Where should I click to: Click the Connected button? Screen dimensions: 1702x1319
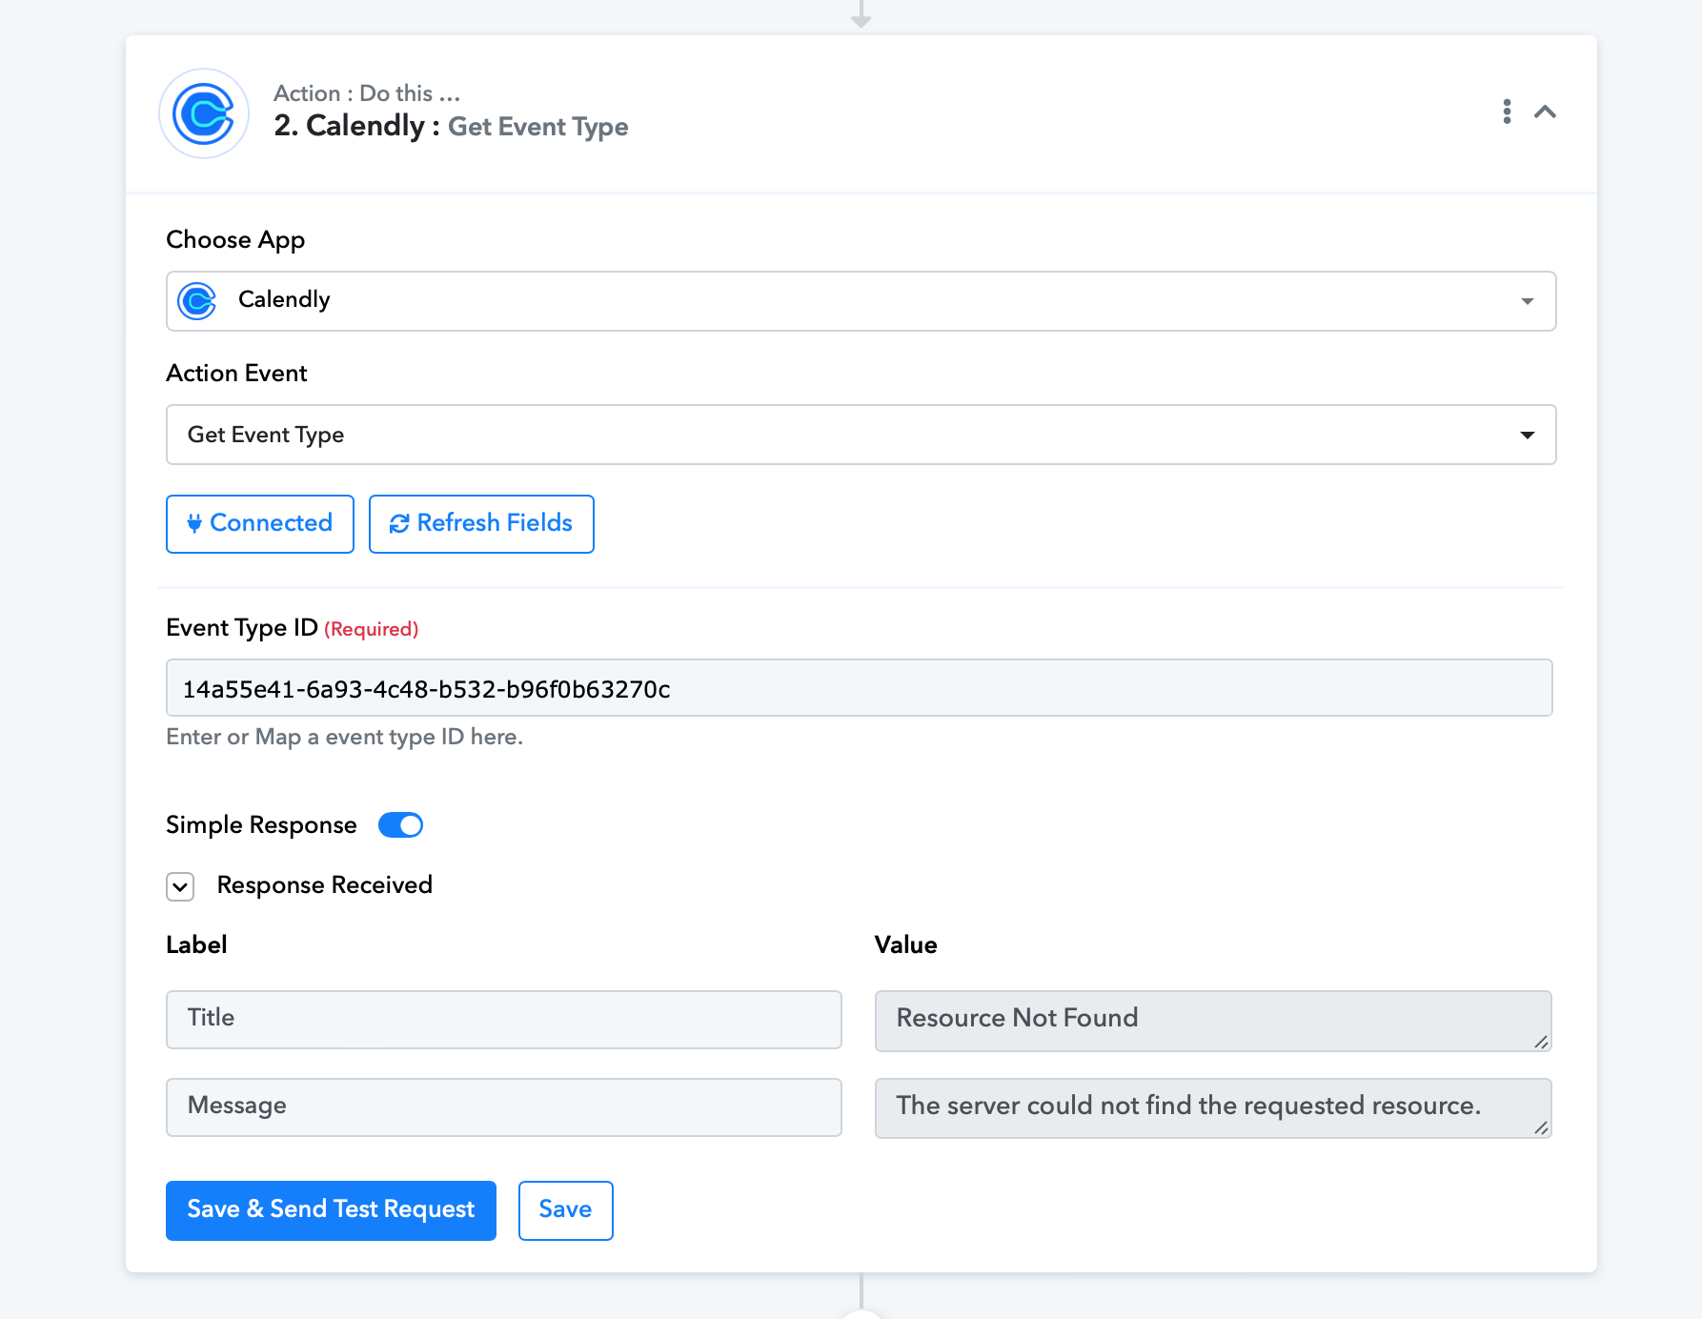click(x=260, y=523)
